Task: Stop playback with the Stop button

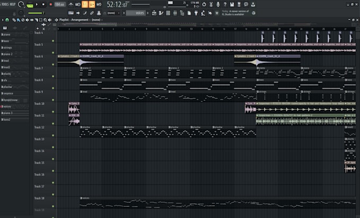Action: pos(43,4)
